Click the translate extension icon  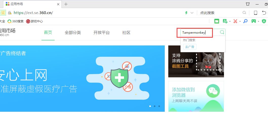225,21
